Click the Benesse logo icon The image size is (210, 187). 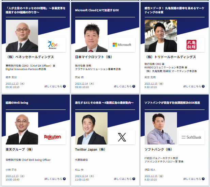[x=52, y=45]
